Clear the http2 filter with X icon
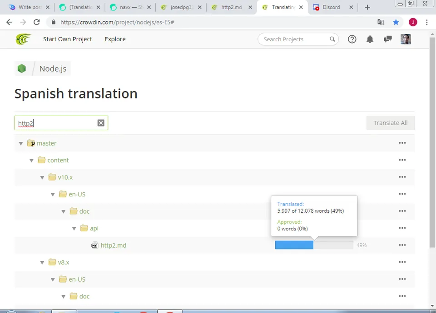Screen dimensions: 436x313 tap(101, 123)
